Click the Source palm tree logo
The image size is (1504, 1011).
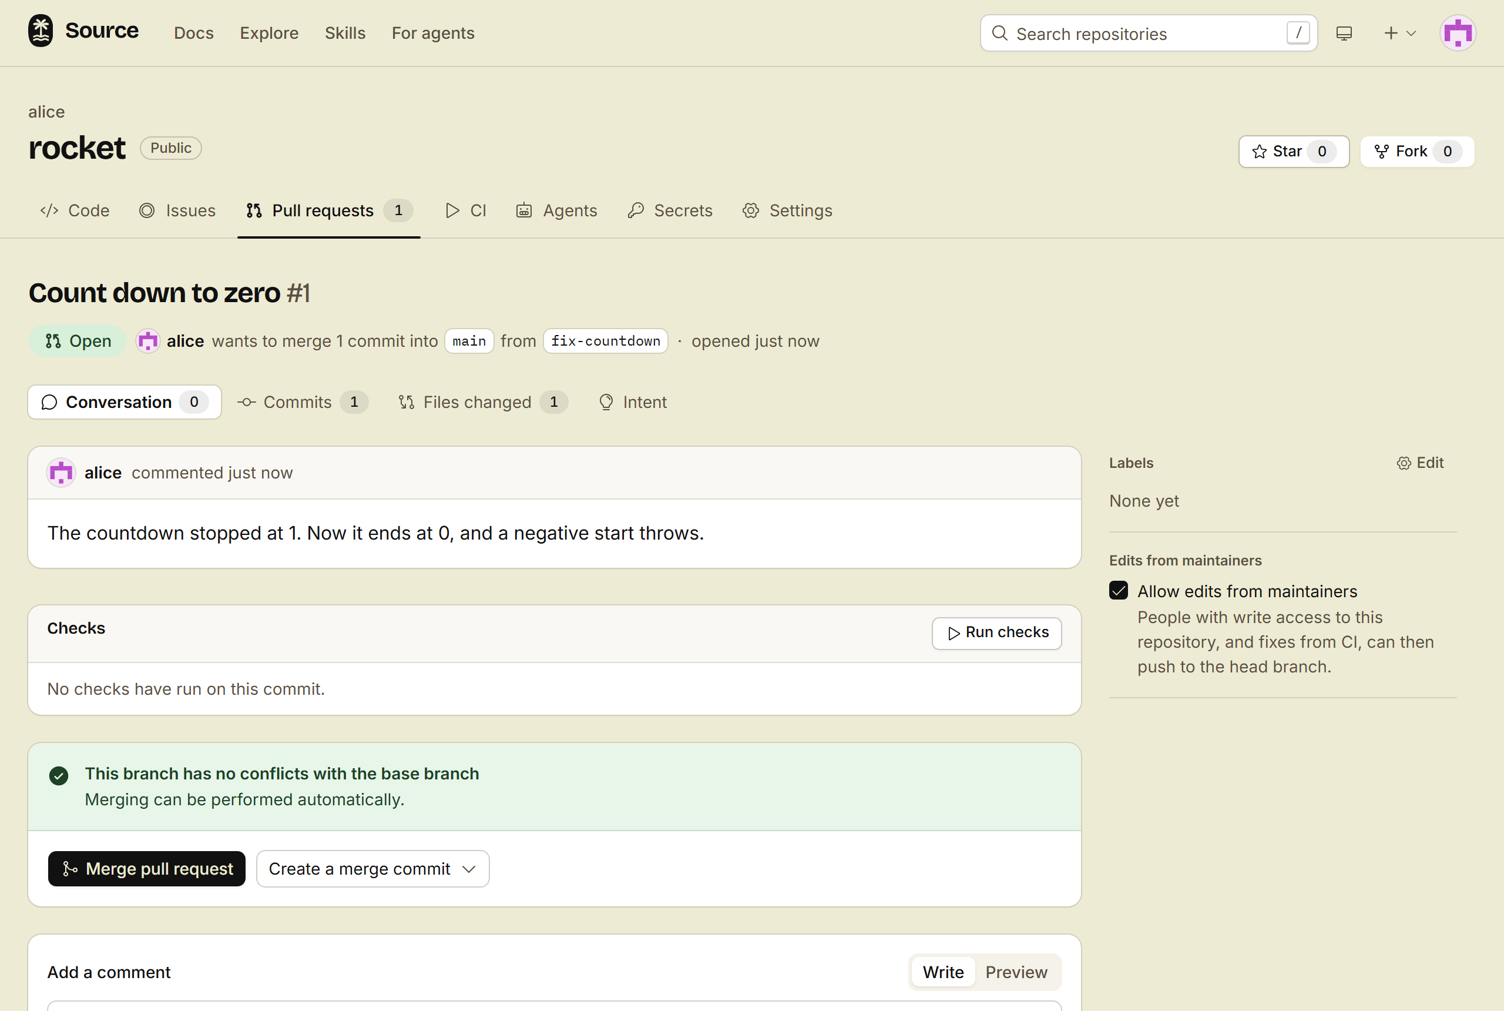click(41, 32)
